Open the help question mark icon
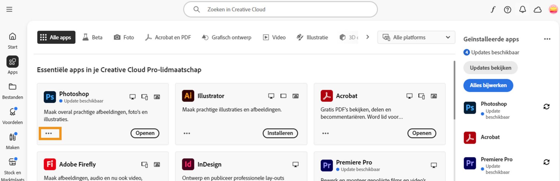 point(508,10)
